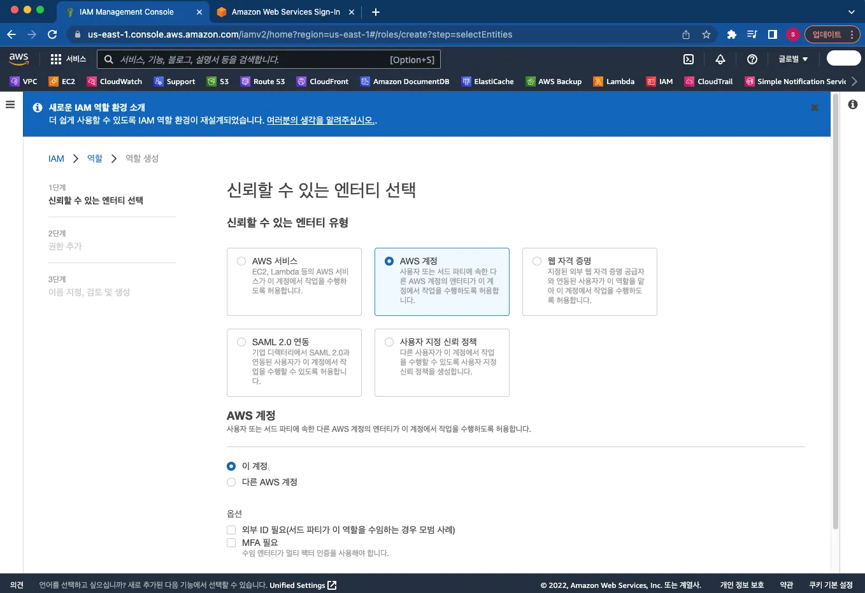Open the services grid menu icon
Image resolution: width=865 pixels, height=593 pixels.
coord(56,59)
